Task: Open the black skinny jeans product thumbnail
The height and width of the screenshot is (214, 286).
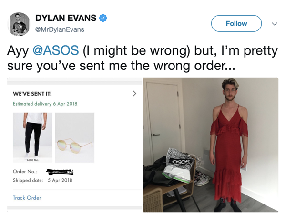Action: point(32,137)
